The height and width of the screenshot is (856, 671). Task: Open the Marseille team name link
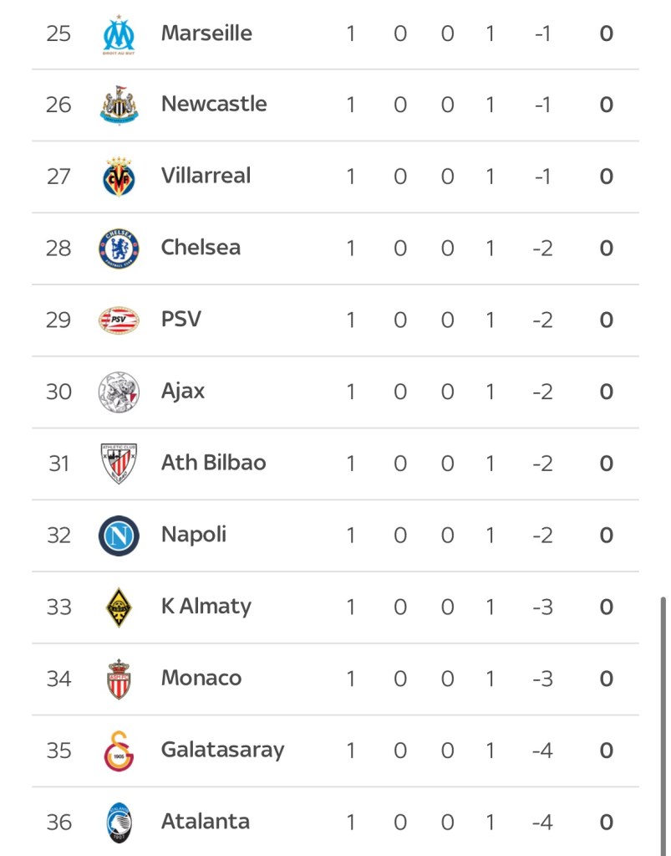pyautogui.click(x=206, y=33)
